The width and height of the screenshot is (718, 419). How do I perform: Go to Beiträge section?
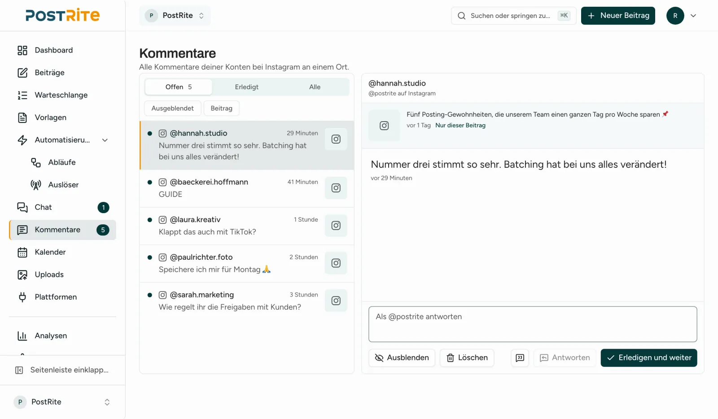62,73
